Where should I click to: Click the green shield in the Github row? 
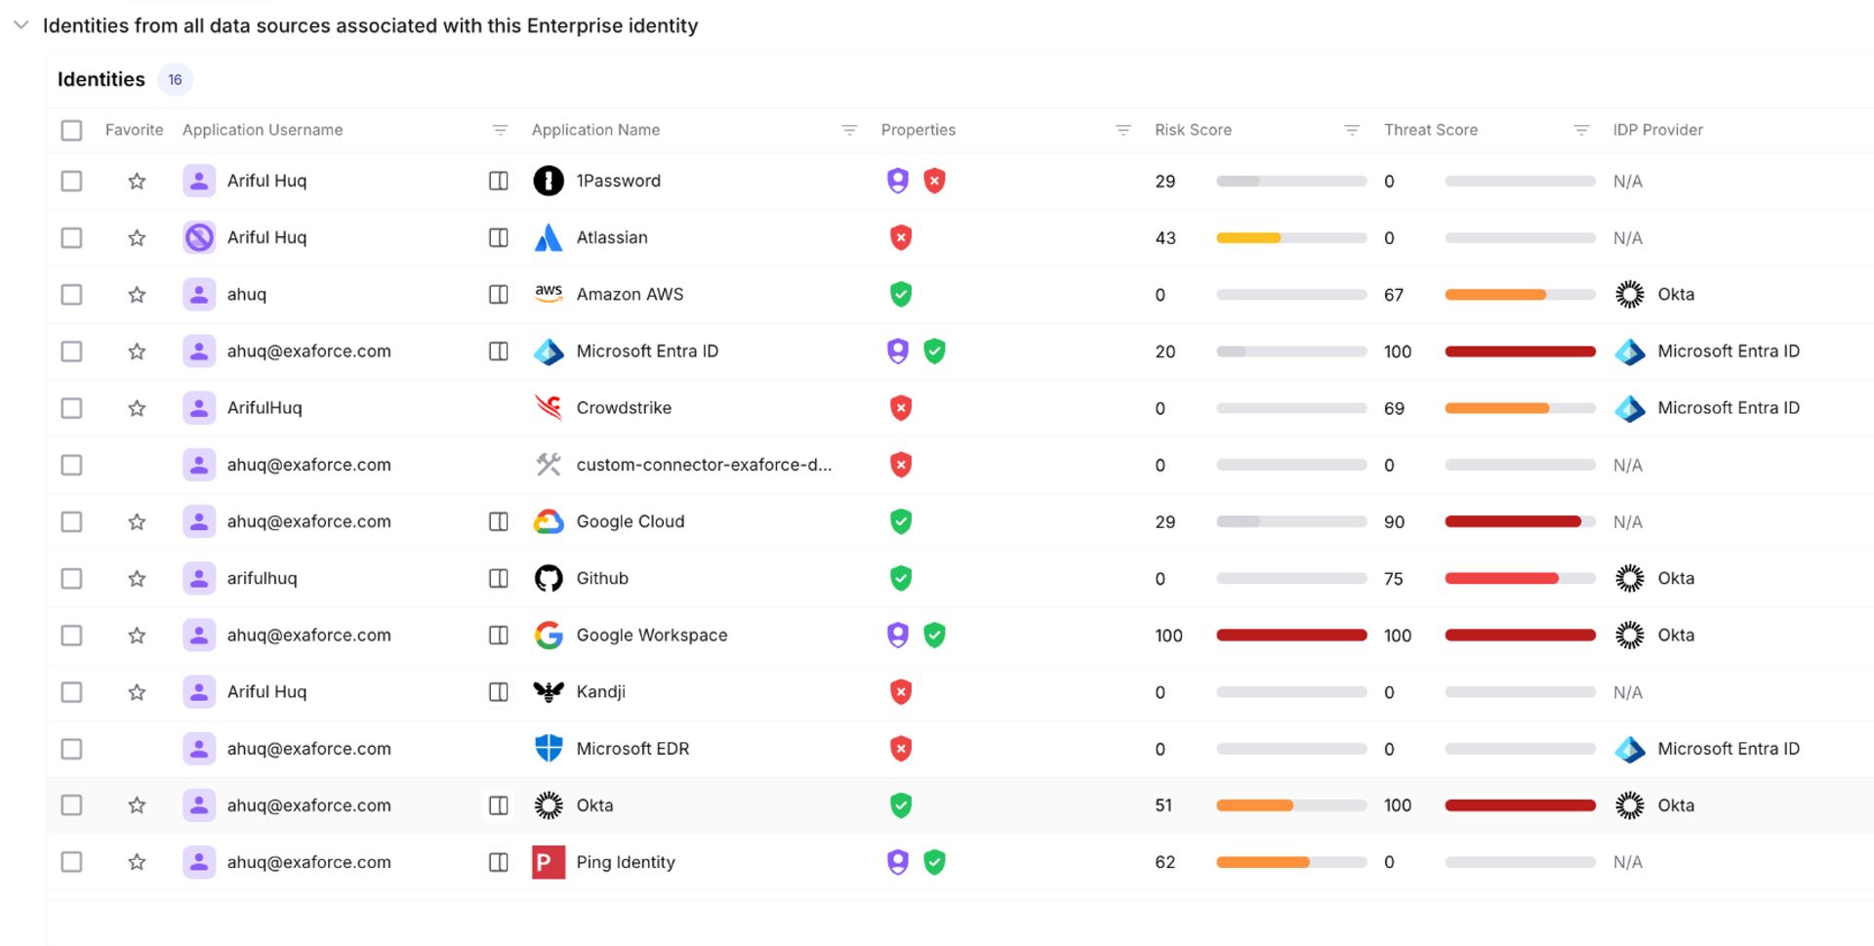pyautogui.click(x=901, y=578)
